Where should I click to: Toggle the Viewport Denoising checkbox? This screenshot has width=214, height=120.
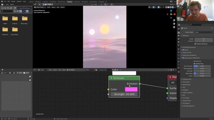point(195,44)
